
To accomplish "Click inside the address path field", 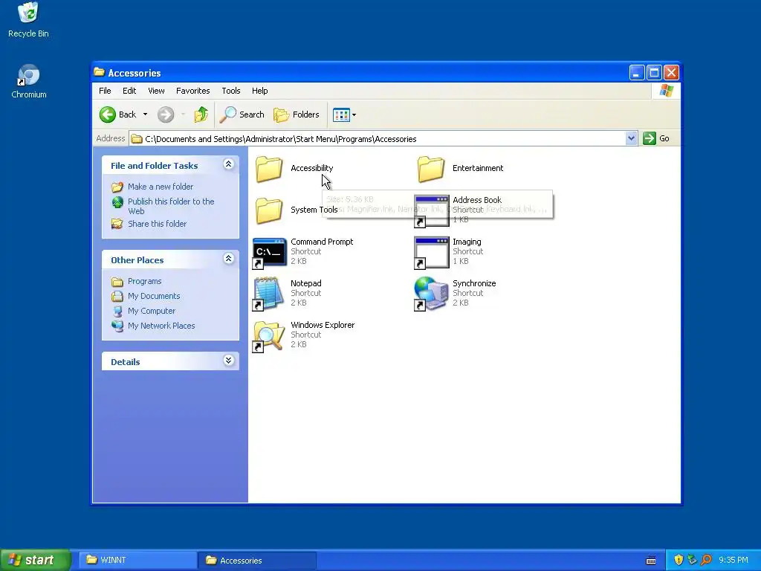I will tap(378, 139).
